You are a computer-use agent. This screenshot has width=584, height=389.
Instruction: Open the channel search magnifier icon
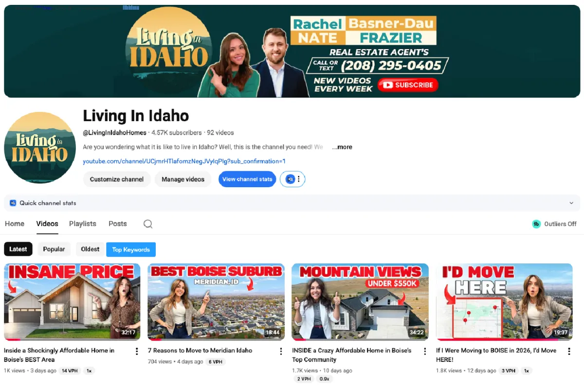(148, 224)
